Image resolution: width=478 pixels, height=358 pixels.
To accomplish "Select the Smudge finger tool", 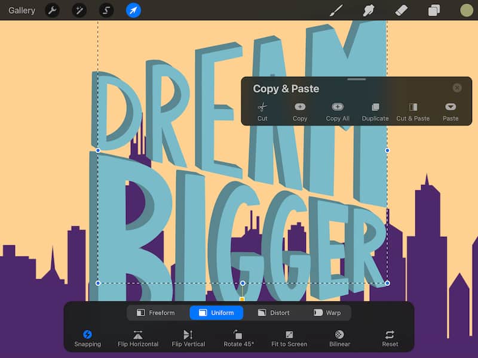I will tap(369, 10).
